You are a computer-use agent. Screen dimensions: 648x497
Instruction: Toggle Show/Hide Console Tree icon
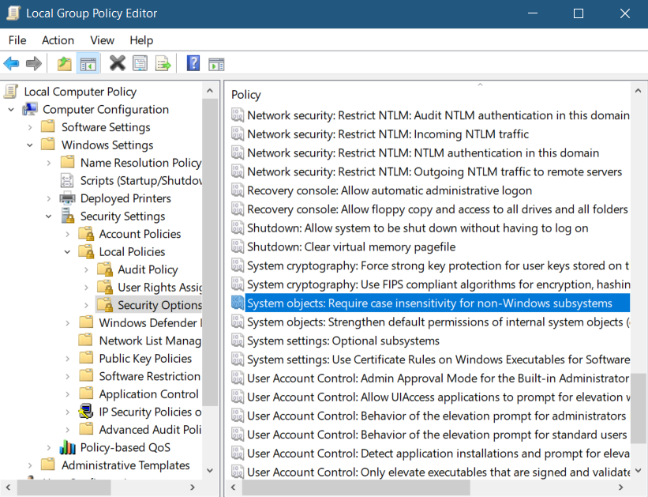88,64
